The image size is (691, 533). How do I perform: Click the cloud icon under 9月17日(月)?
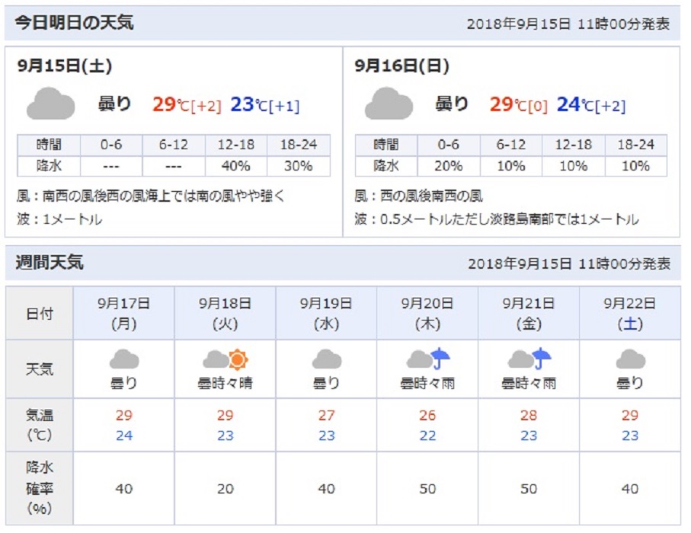(124, 359)
